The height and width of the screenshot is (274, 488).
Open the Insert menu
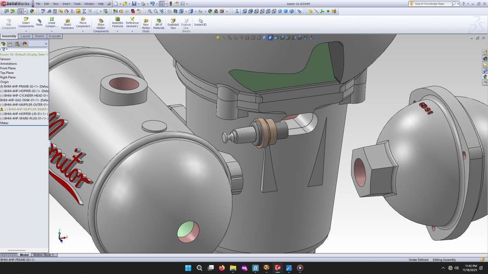66,4
